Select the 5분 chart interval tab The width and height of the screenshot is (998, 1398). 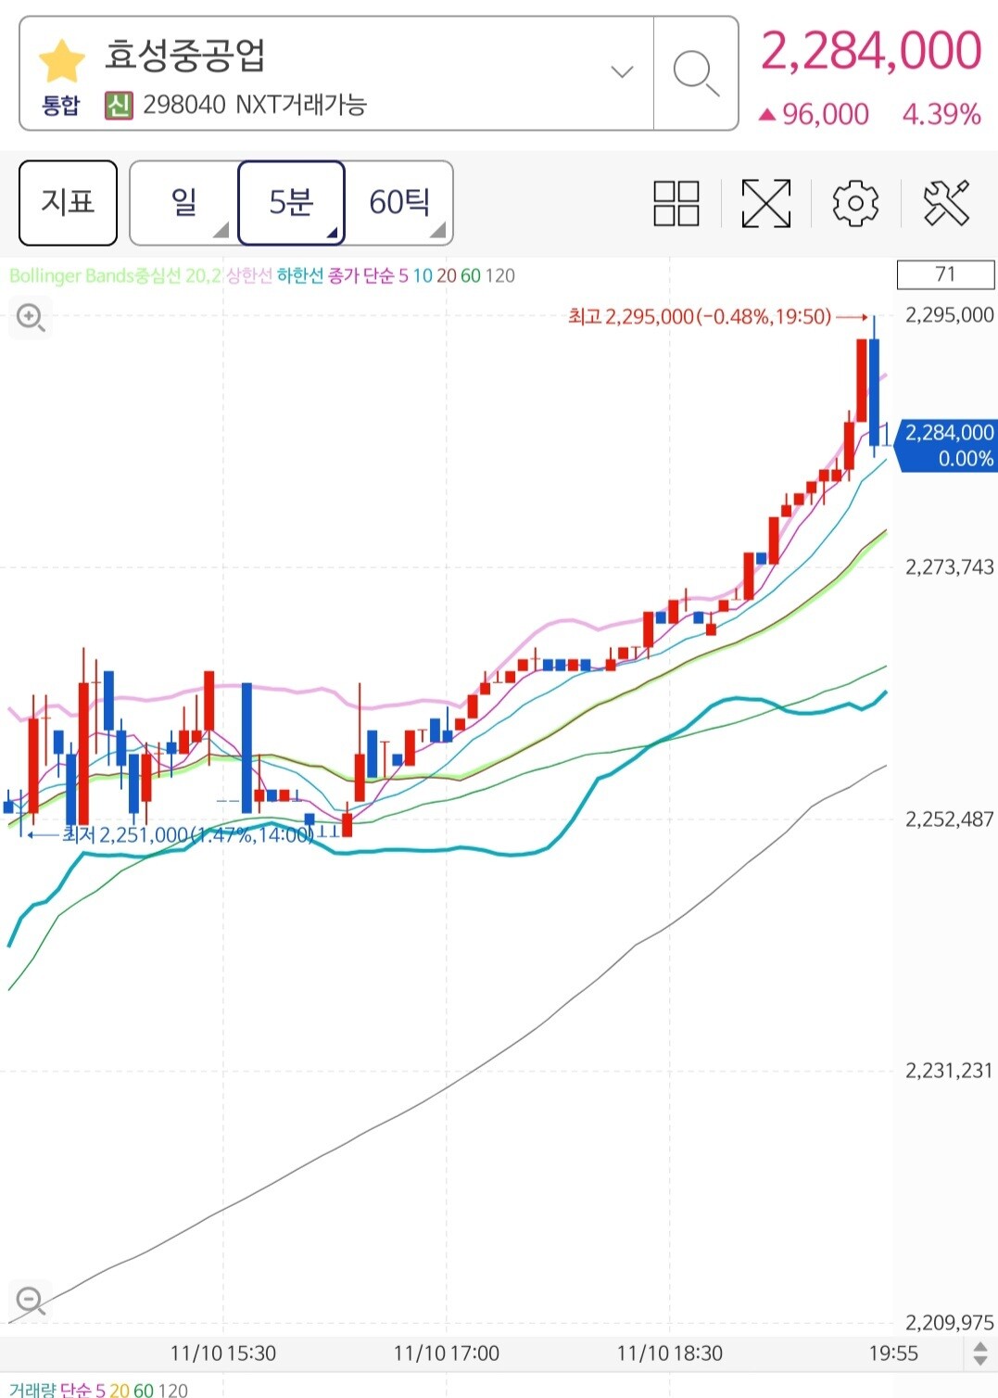tap(291, 203)
